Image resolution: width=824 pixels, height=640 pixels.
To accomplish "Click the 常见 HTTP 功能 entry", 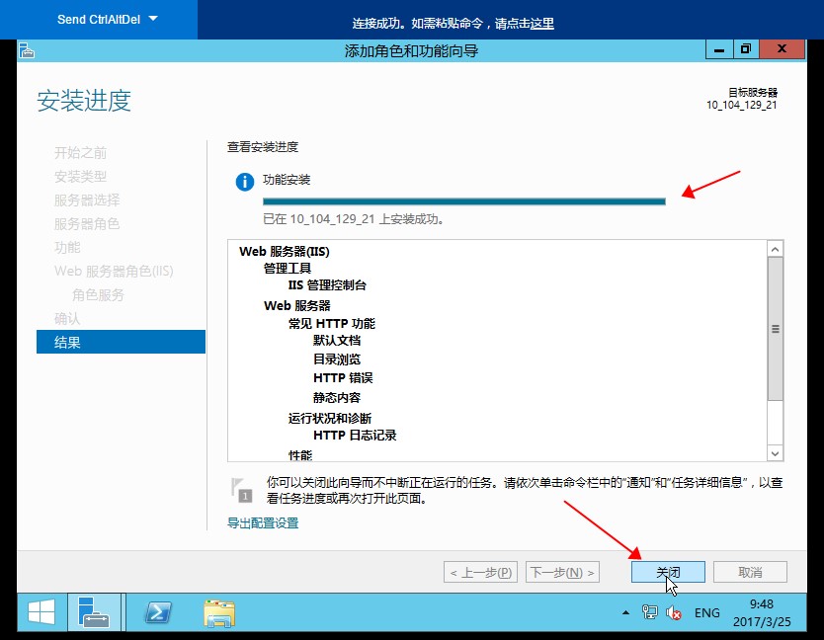I will pos(332,324).
